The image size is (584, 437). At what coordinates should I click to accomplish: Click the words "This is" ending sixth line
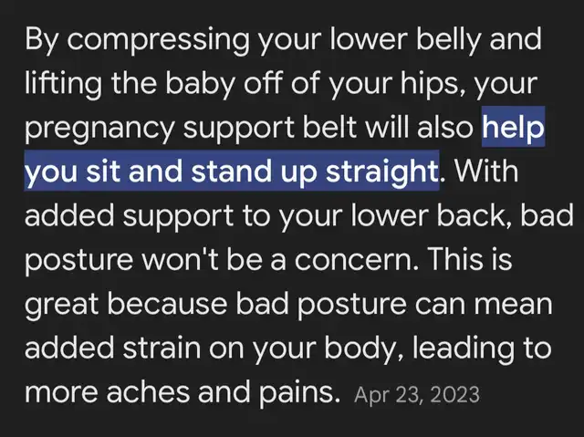click(x=470, y=259)
